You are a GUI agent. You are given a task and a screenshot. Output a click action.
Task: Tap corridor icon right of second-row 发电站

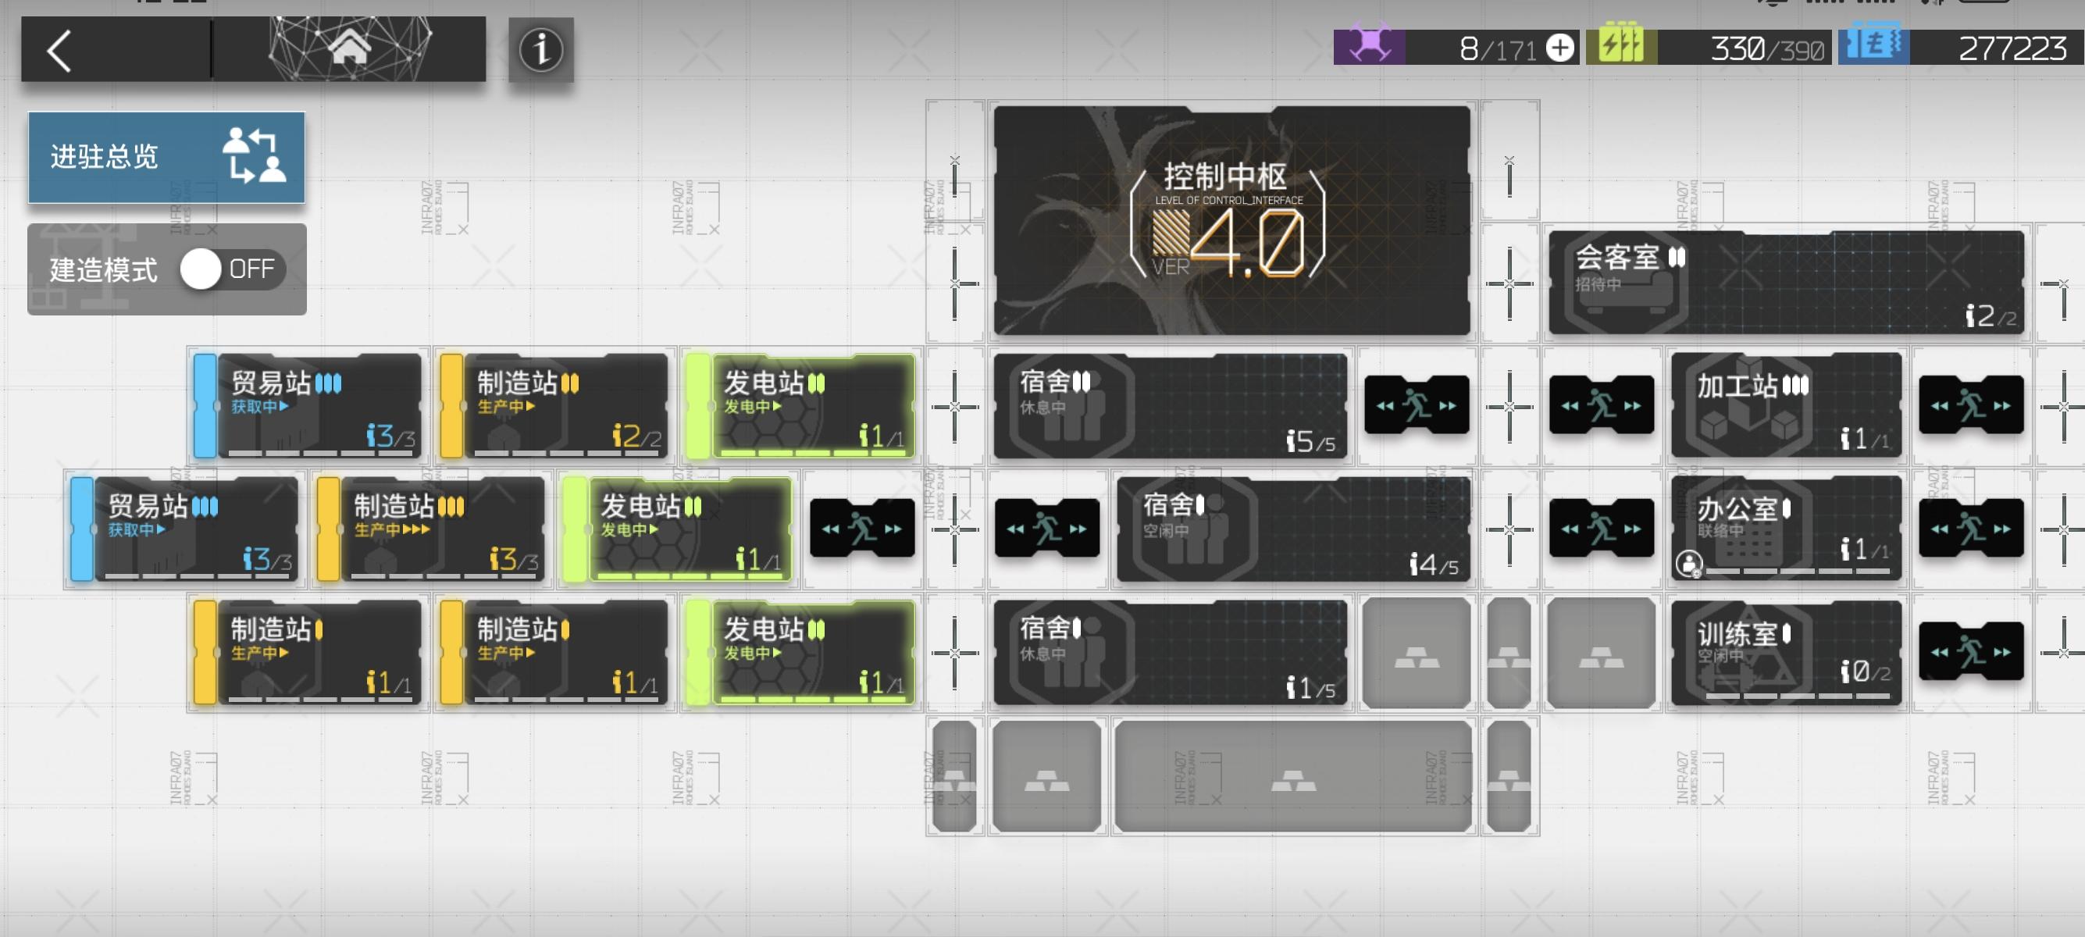(x=862, y=528)
